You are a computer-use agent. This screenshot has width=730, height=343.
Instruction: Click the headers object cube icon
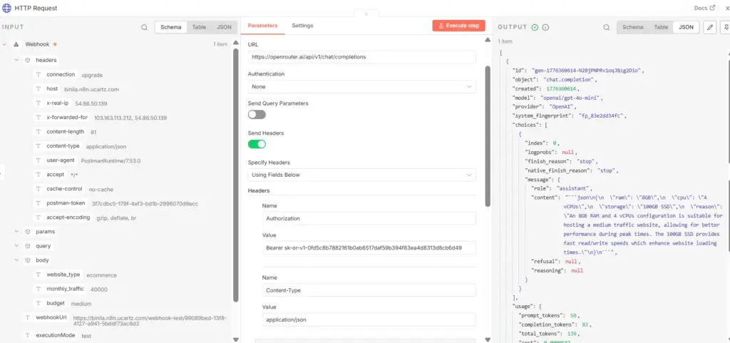[x=28, y=60]
